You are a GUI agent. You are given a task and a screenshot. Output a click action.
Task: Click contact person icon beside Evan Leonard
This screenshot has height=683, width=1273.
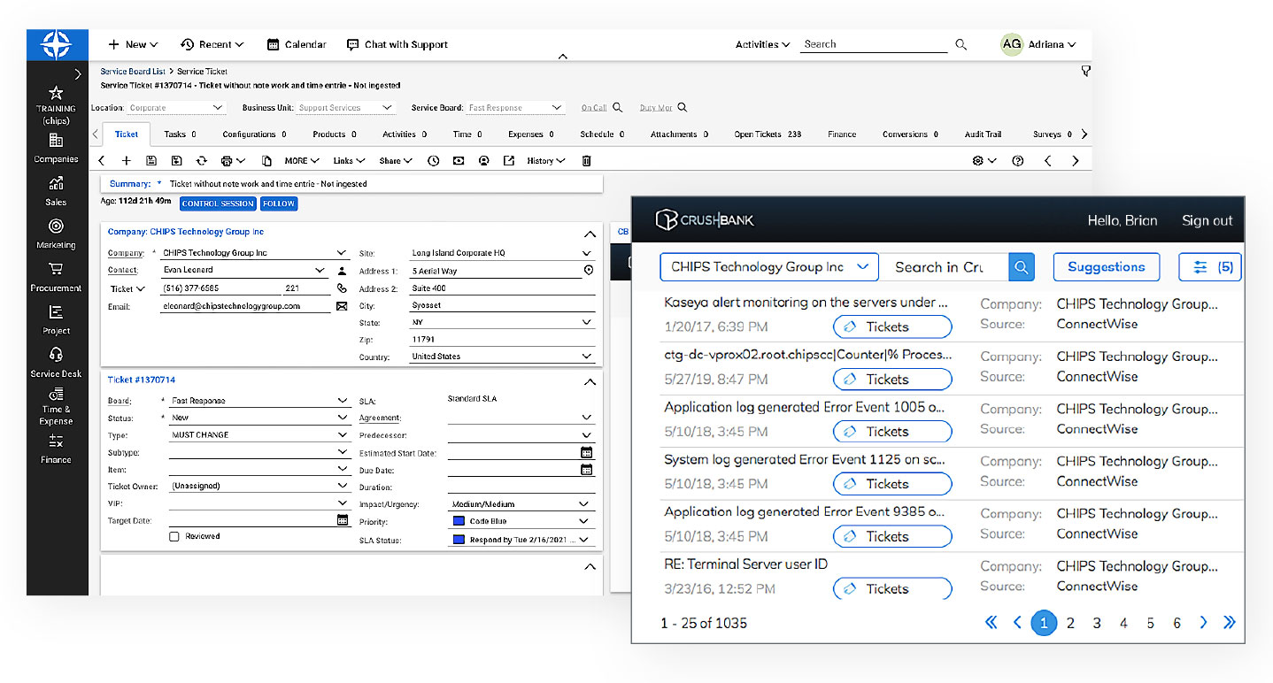342,271
